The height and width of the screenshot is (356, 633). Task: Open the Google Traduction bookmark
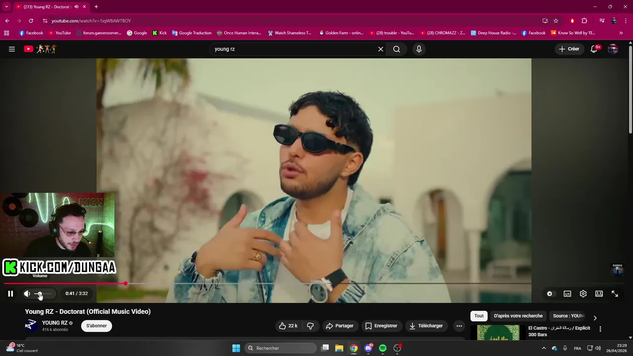tap(191, 33)
